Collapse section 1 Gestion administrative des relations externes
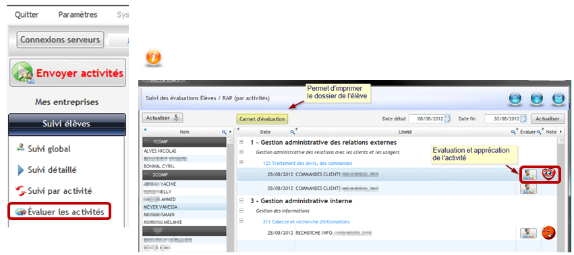Screen dimensions: 574x255 (241, 143)
